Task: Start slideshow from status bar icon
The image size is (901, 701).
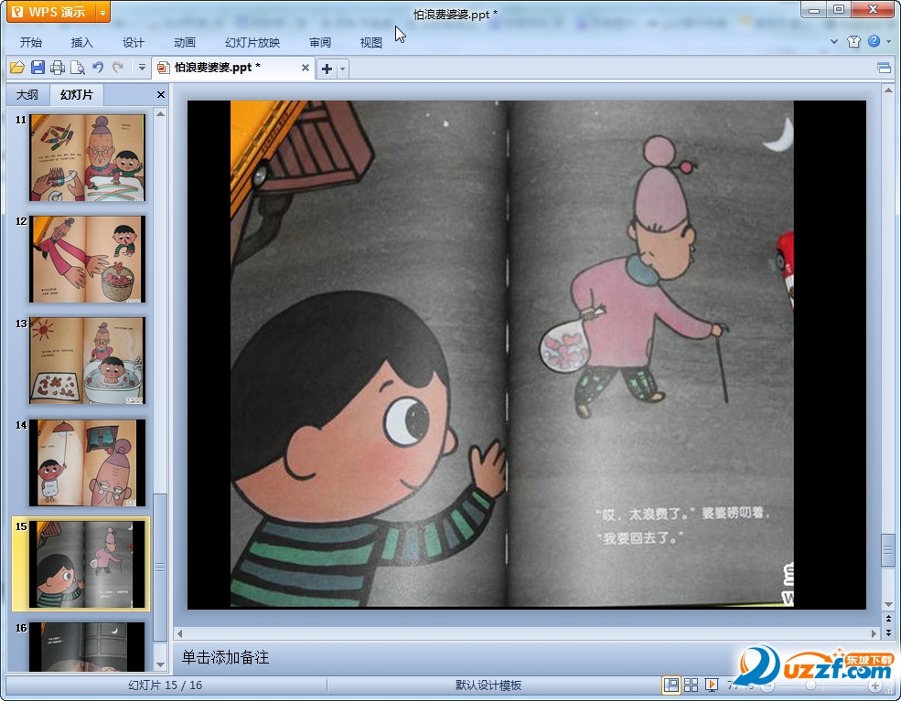Action: 712,685
